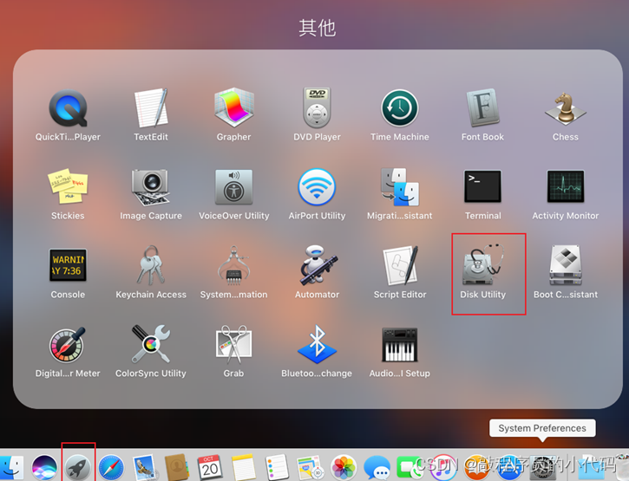The image size is (629, 481).
Task: Open Photos from the Dock
Action: pos(344,467)
